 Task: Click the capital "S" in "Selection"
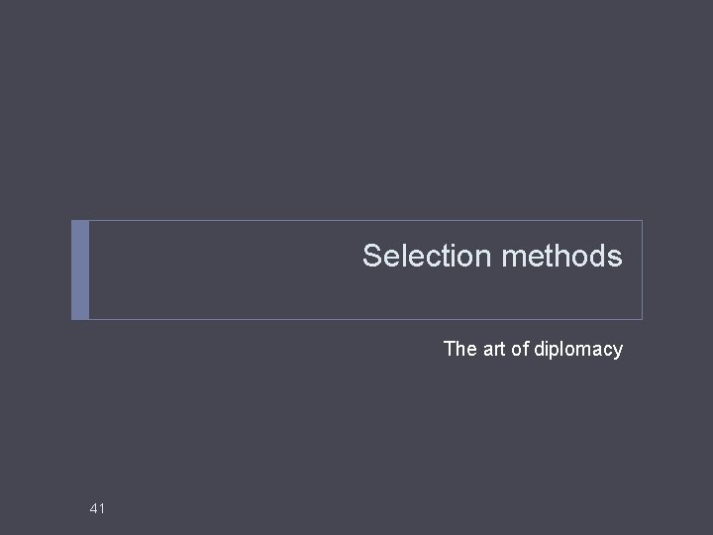(372, 257)
